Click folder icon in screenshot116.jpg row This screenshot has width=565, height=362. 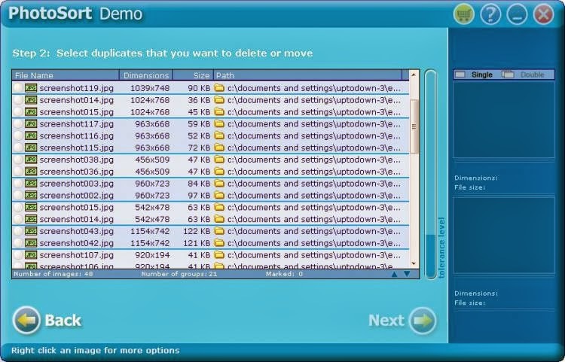[219, 135]
